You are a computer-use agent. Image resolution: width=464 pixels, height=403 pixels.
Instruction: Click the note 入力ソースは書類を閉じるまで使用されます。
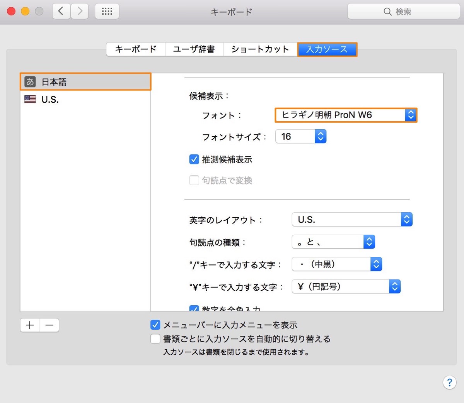coord(237,352)
